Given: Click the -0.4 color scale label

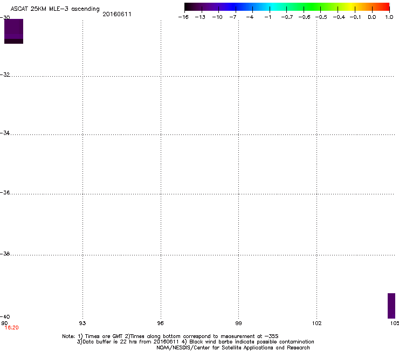Looking at the screenshot, I should point(339,17).
